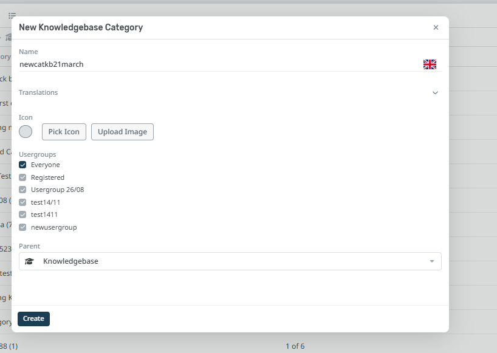
Task: Uncheck the Everyone usergroup checkbox
Action: click(22, 165)
